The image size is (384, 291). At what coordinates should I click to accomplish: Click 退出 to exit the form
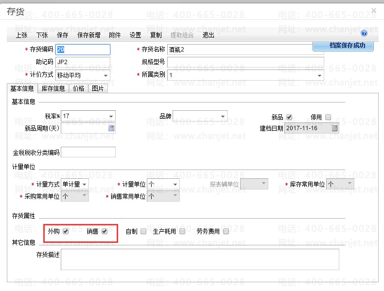pyautogui.click(x=209, y=35)
